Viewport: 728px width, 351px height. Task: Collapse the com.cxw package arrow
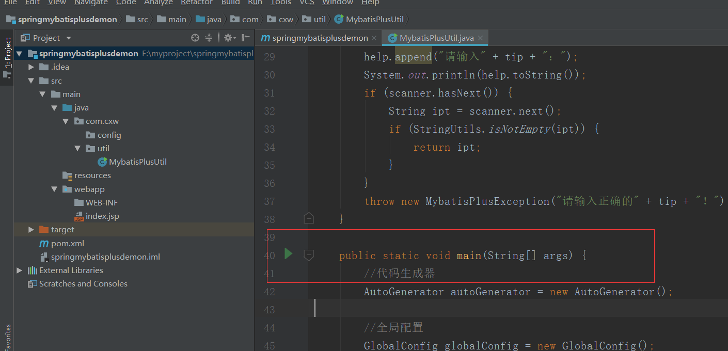coord(66,121)
